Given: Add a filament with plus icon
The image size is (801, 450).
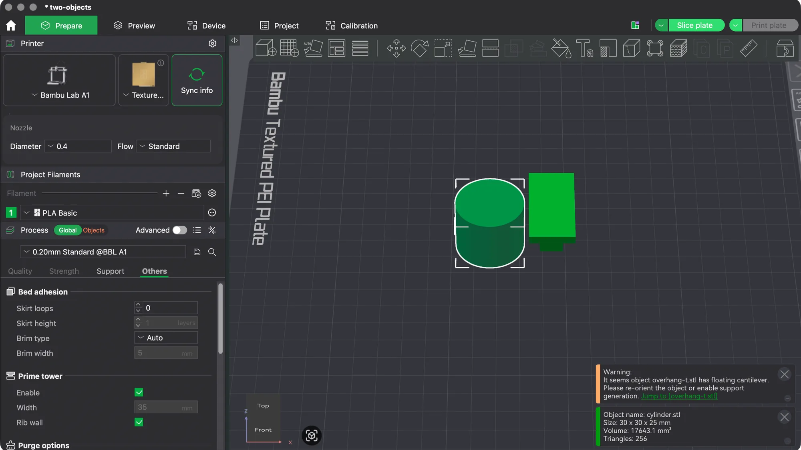Looking at the screenshot, I should point(166,194).
